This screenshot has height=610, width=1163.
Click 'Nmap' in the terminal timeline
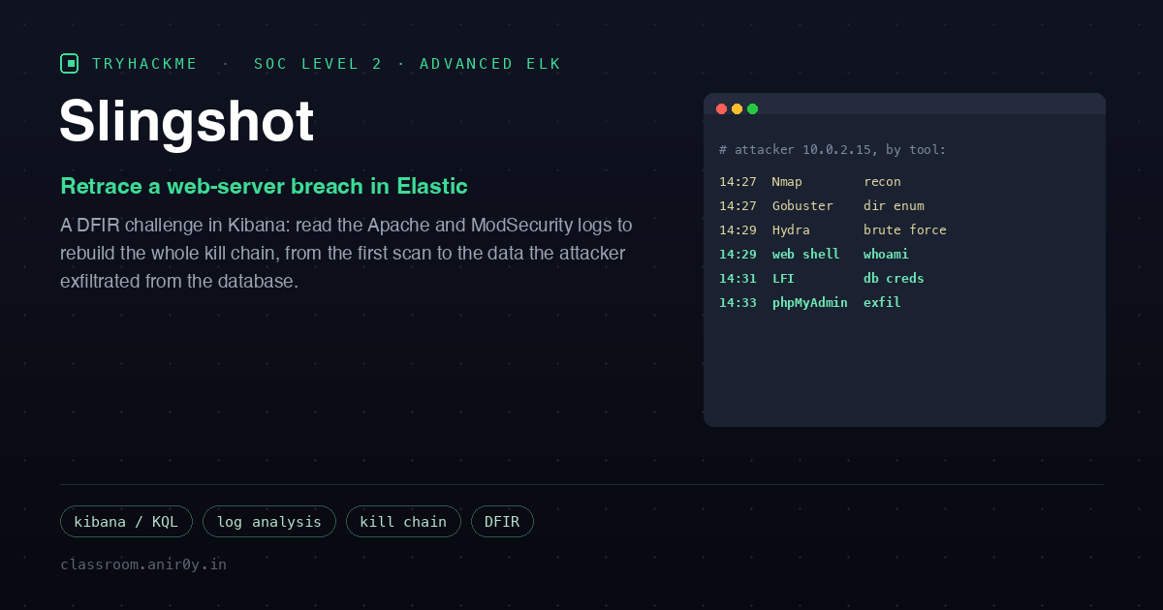pyautogui.click(x=787, y=182)
